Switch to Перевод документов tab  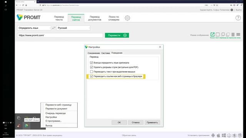point(95,18)
